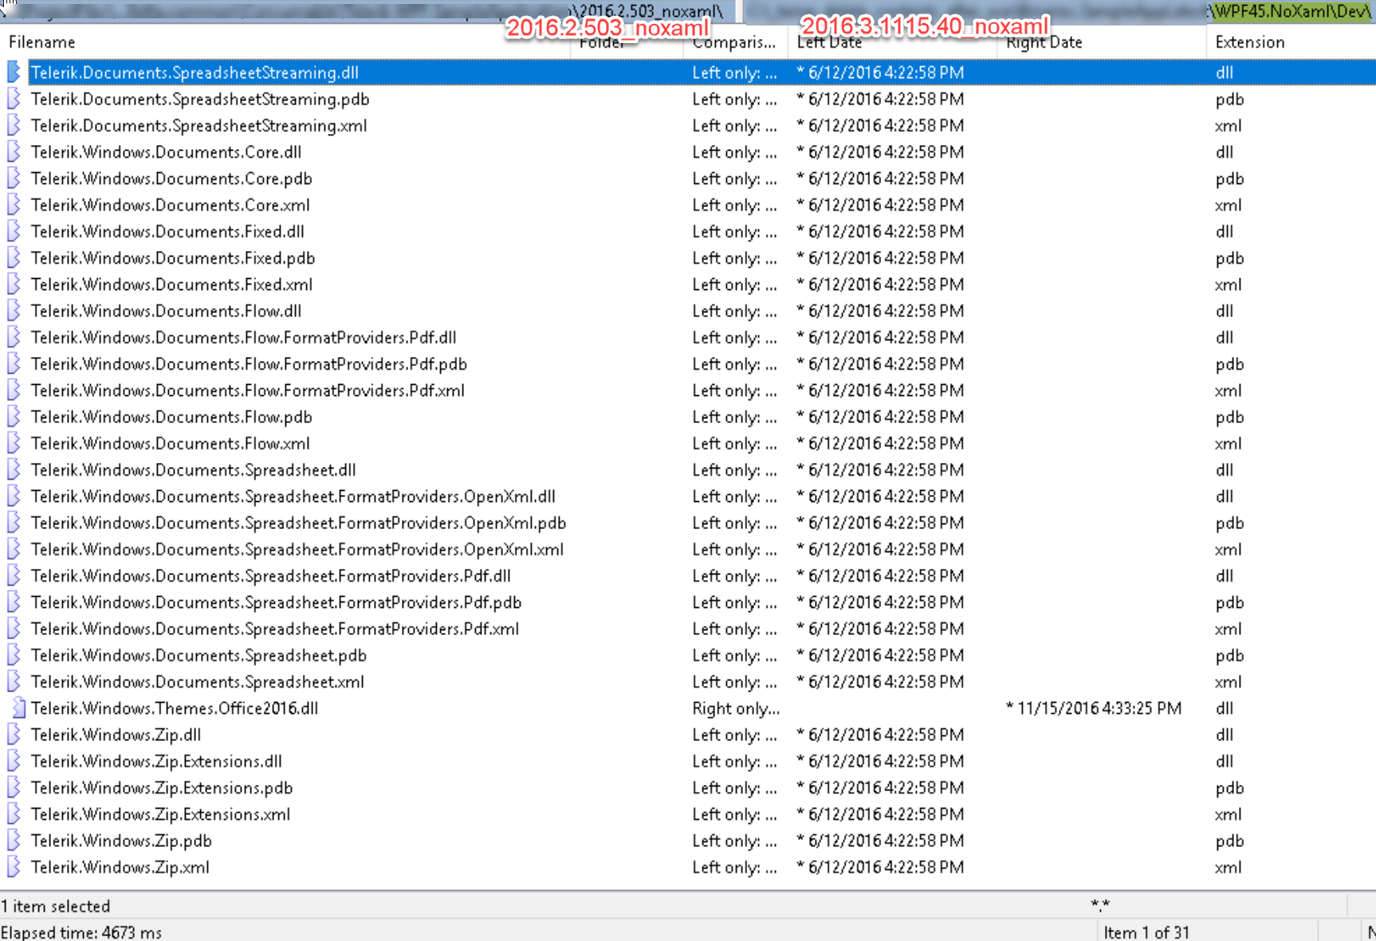This screenshot has height=941, width=1376.
Task: Click the pdb extension cell of Telerik.Windows.Documents.Fixed.pdb
Action: coord(1230,258)
